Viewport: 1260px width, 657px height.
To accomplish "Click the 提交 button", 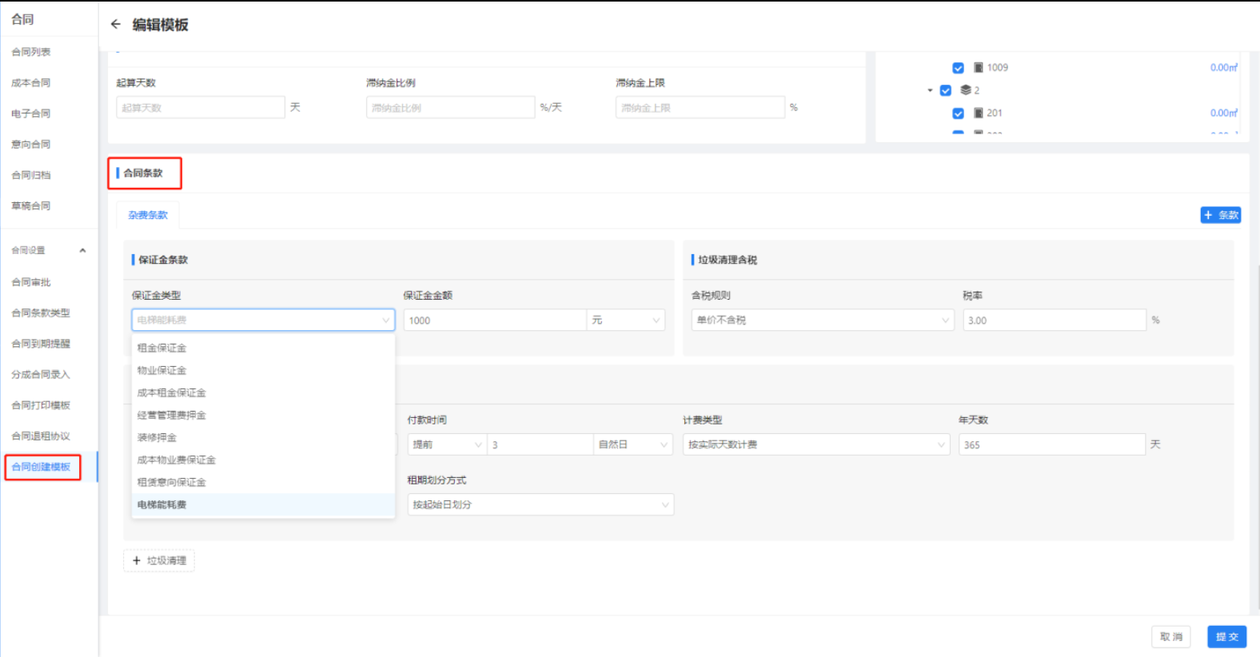I will click(x=1226, y=637).
